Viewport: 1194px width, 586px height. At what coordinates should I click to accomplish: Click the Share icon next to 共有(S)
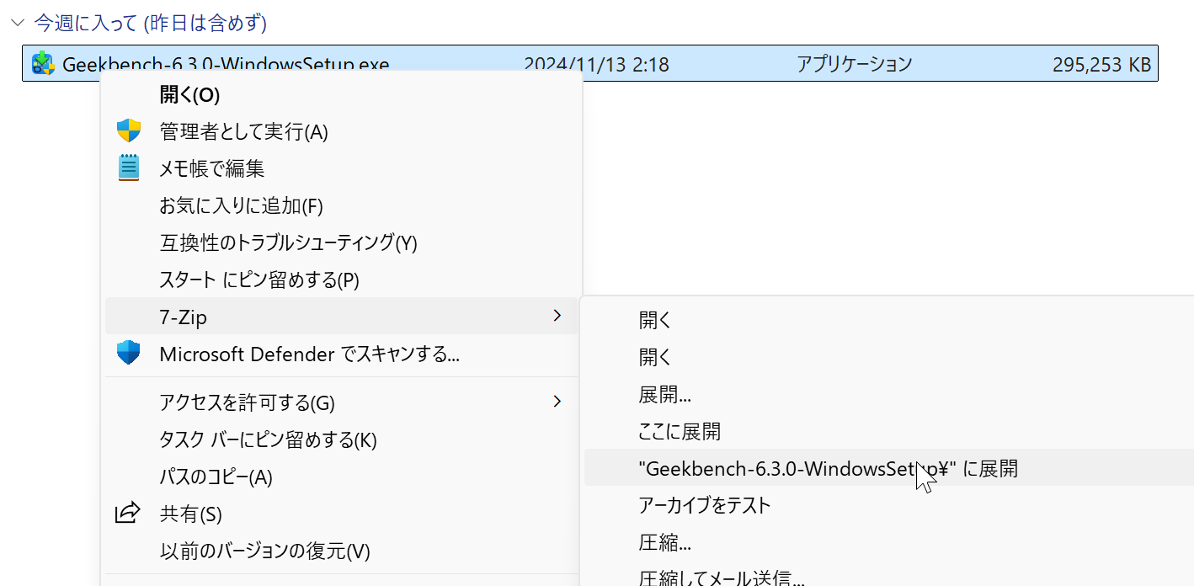pyautogui.click(x=128, y=513)
